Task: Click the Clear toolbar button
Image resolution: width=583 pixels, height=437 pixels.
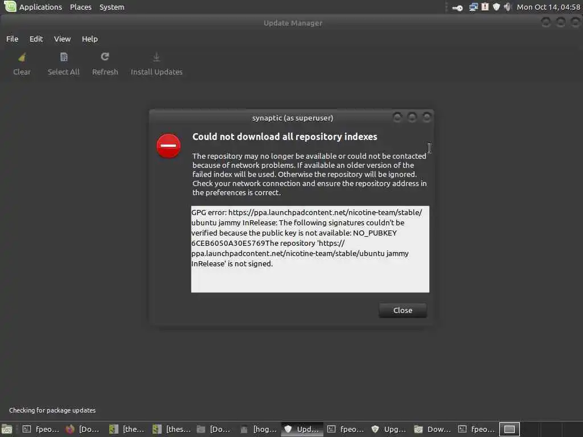Action: point(22,64)
